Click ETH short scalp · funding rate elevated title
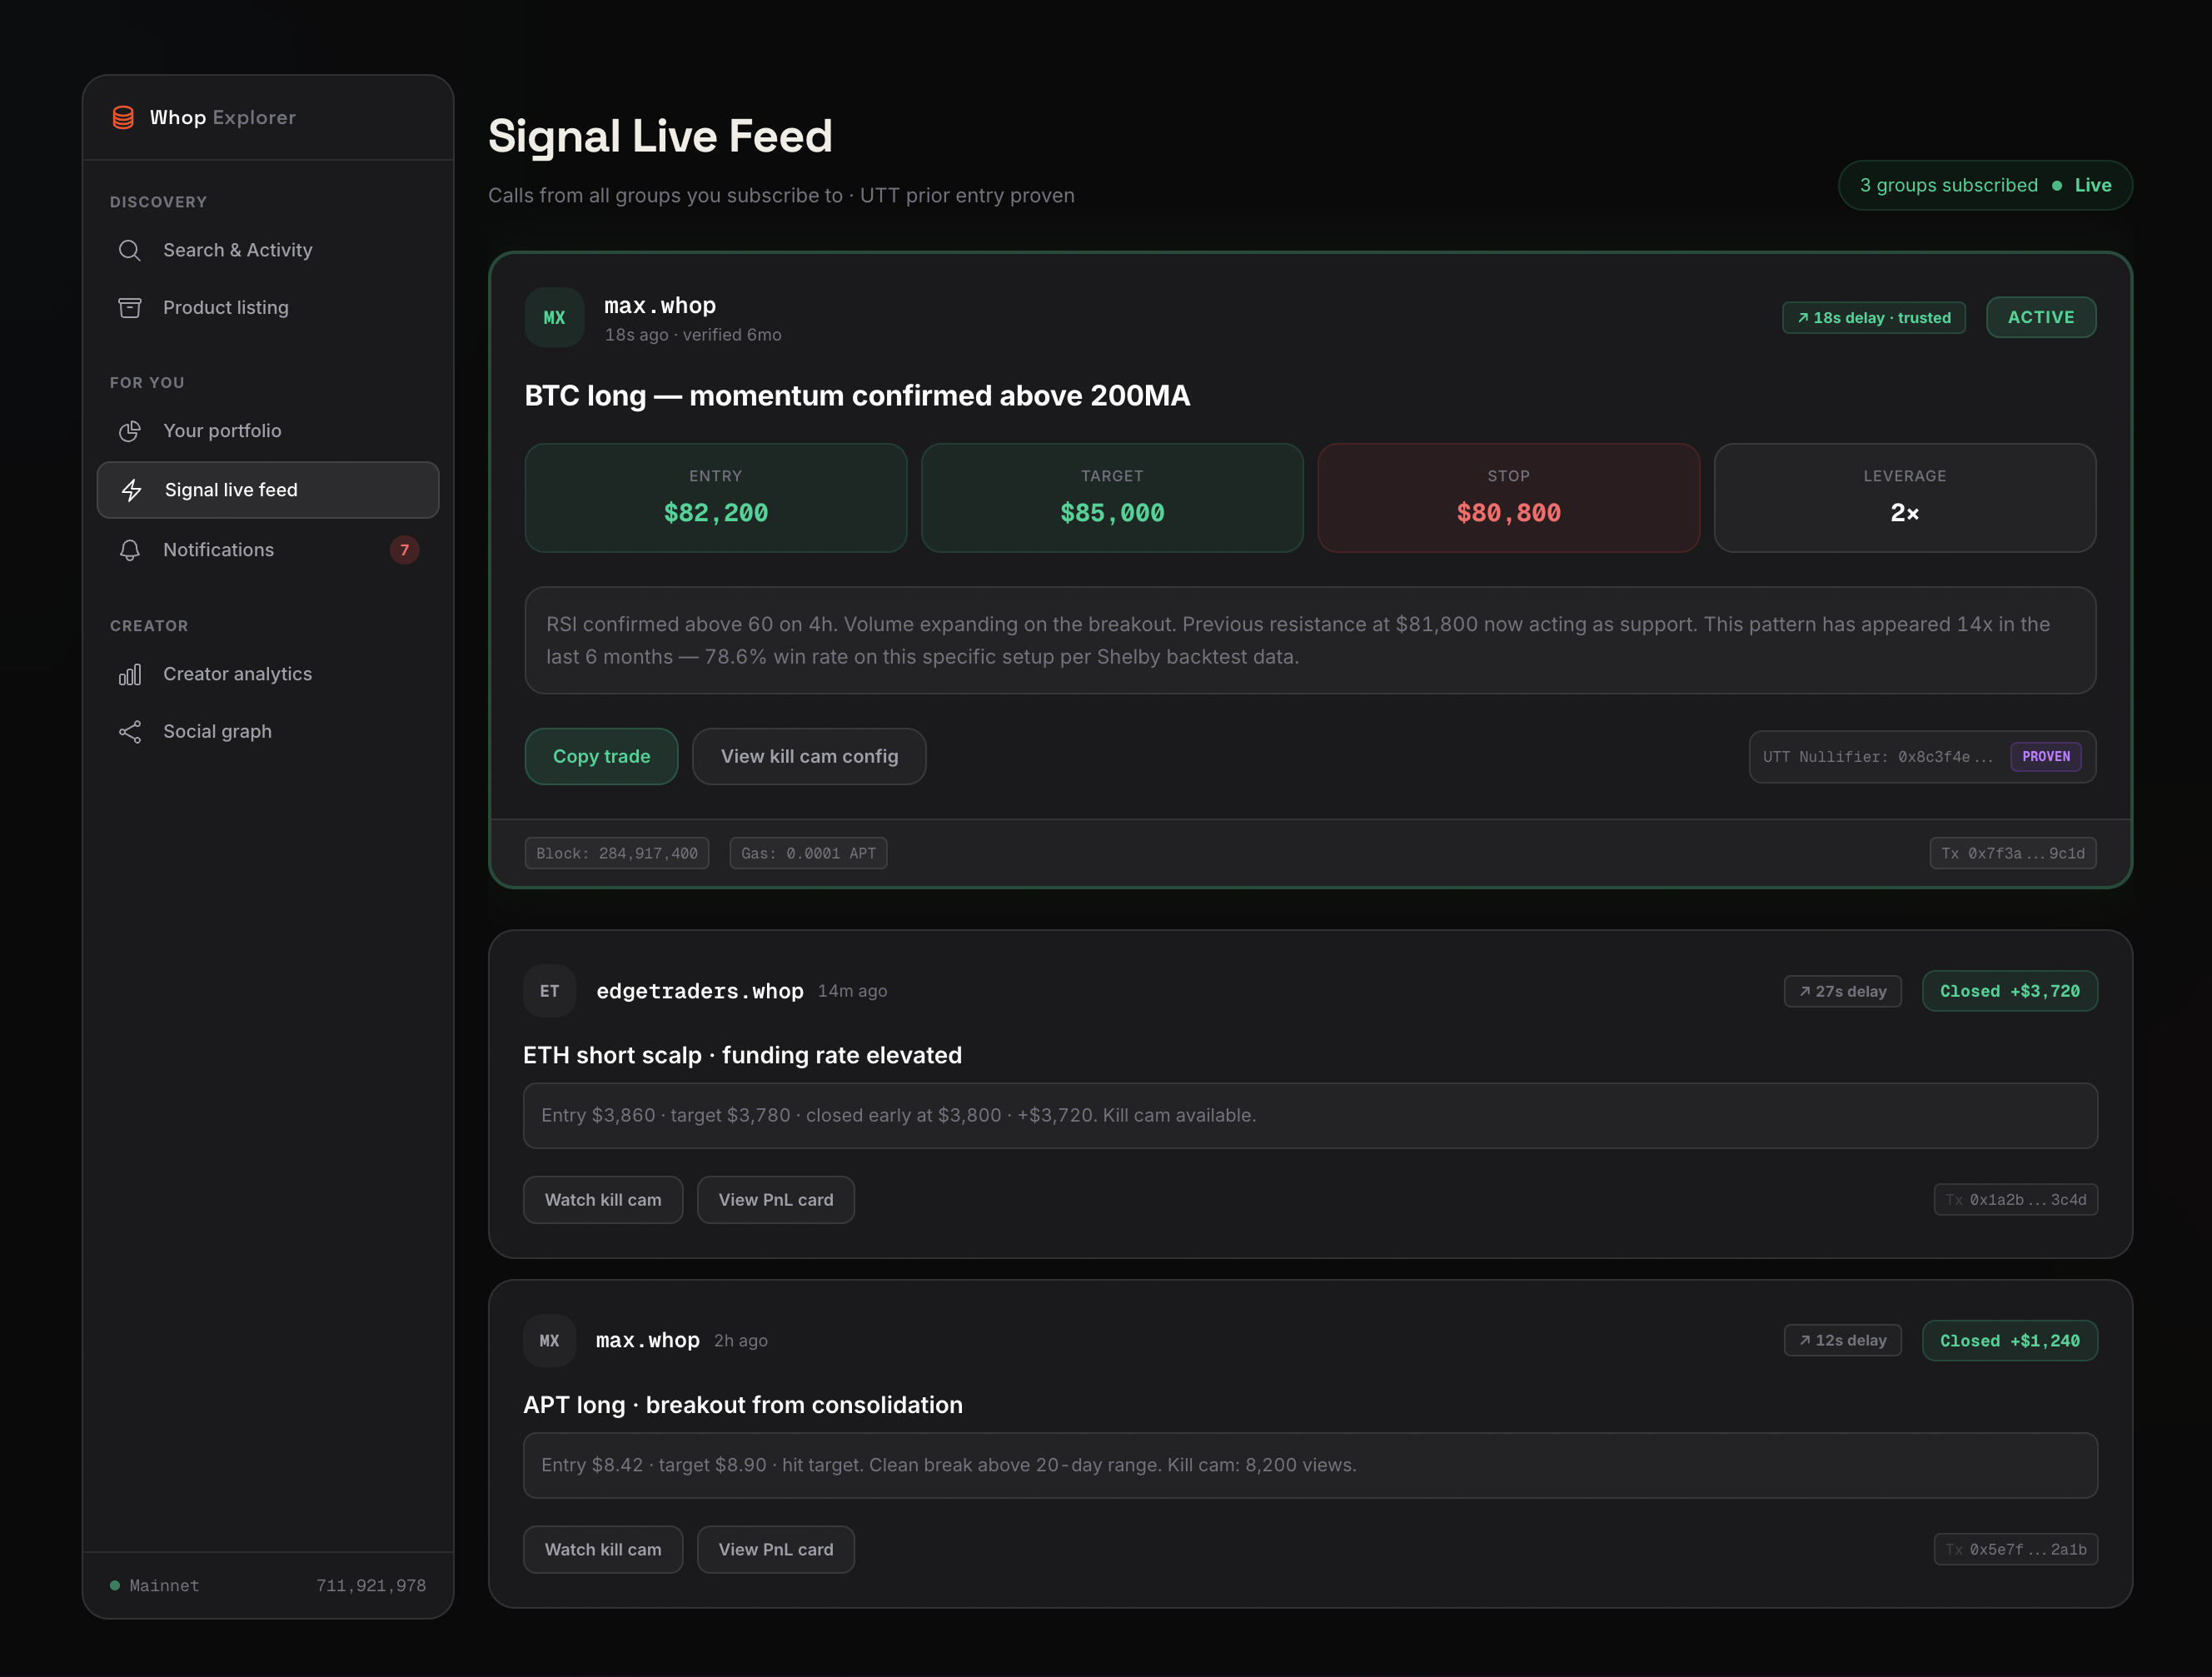The height and width of the screenshot is (1677, 2212). point(742,1055)
